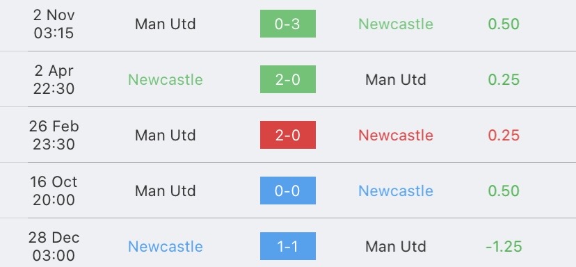Open green Newcastle home team link, 2 Apr
This screenshot has height=267, width=576.
166,80
